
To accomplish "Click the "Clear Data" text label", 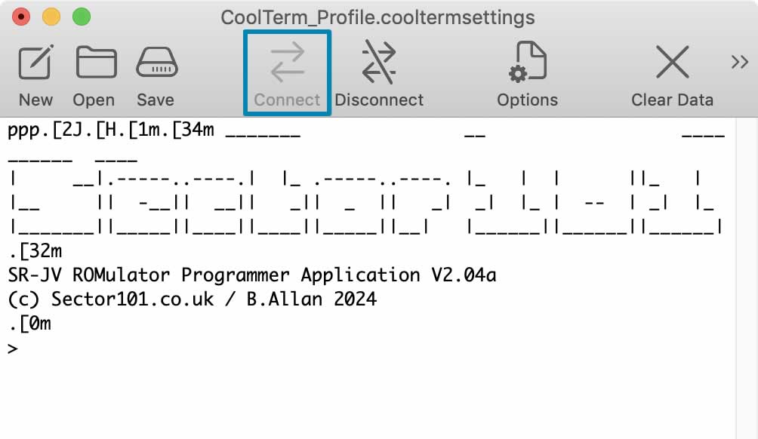I will pos(672,100).
